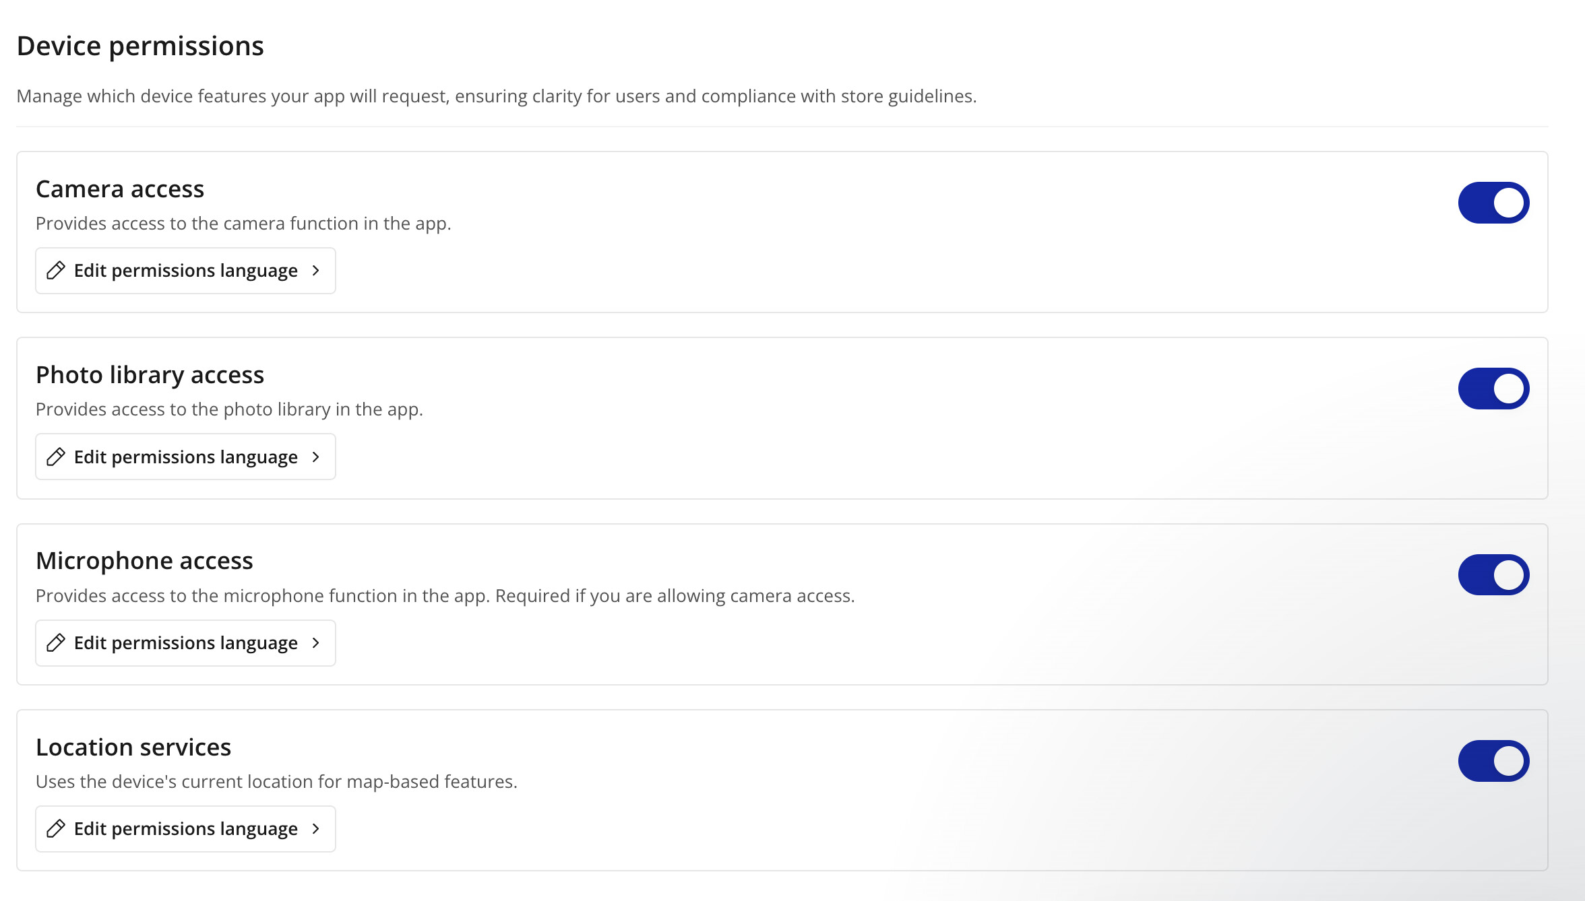Screen dimensions: 1585x901
Task: Click the pencil icon under Camera access
Action: pos(56,271)
